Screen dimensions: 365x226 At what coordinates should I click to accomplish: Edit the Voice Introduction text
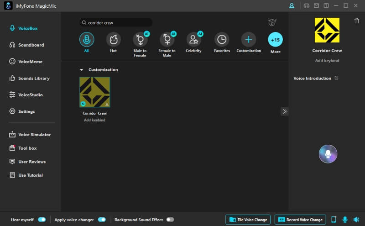click(x=336, y=78)
